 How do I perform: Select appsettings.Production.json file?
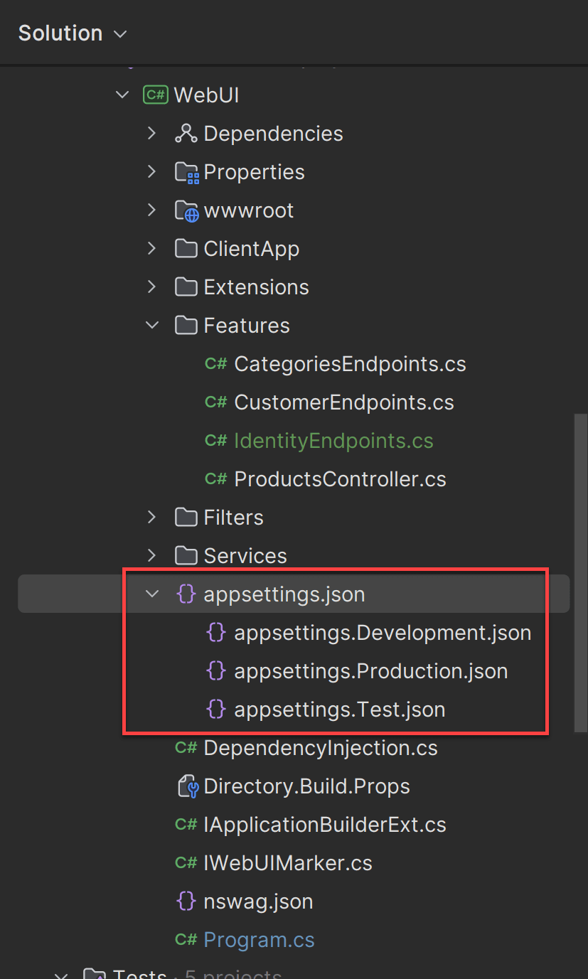(370, 671)
